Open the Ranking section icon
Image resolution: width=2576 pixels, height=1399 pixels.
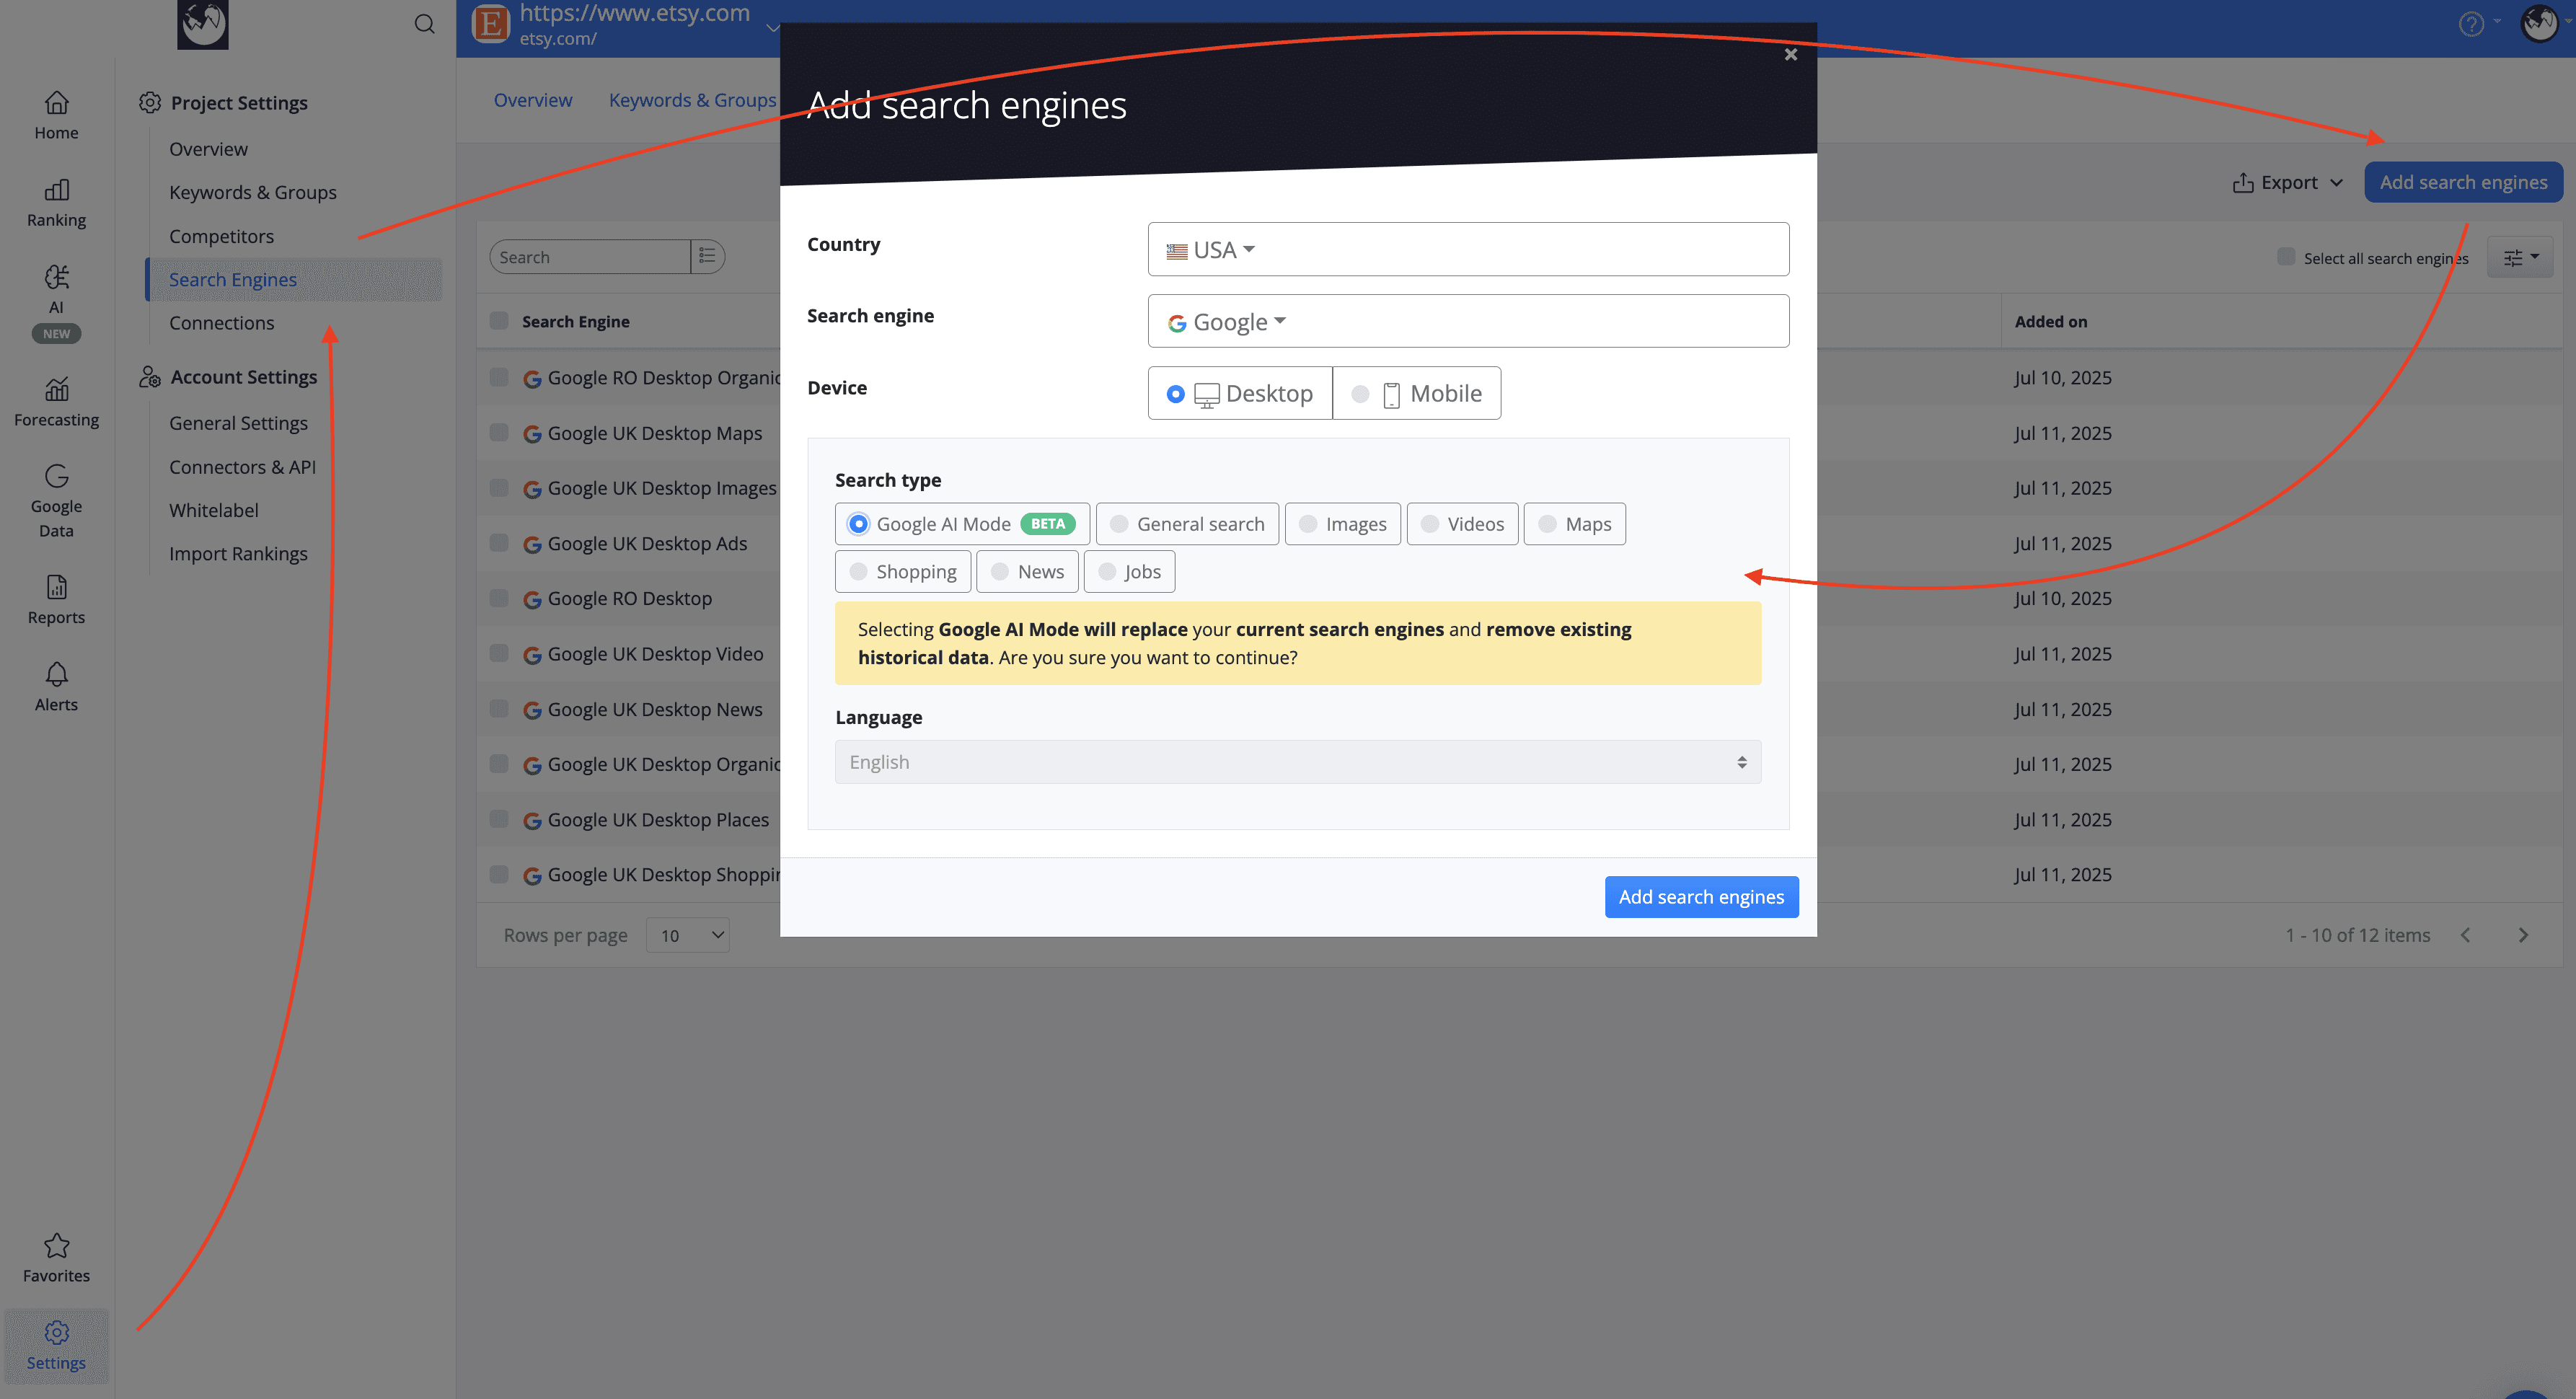pos(56,190)
